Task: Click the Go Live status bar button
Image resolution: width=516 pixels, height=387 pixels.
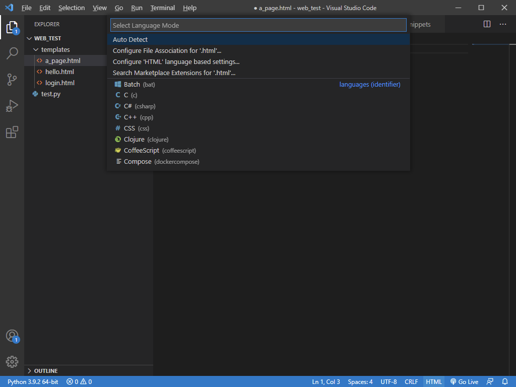Action: click(x=464, y=382)
